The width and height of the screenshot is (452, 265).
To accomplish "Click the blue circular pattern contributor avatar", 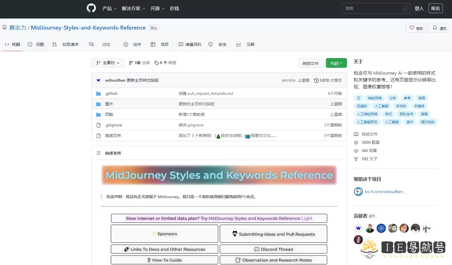I will (381, 228).
